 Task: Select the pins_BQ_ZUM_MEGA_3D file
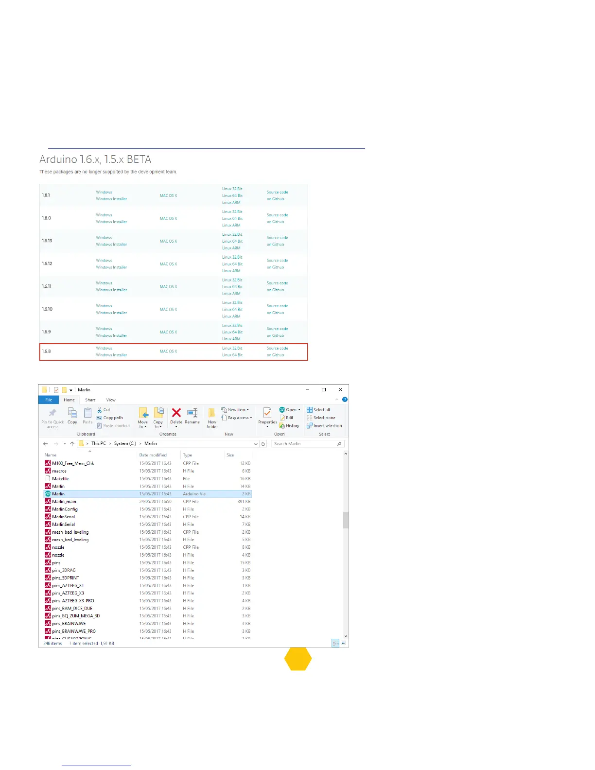[x=148, y=616]
